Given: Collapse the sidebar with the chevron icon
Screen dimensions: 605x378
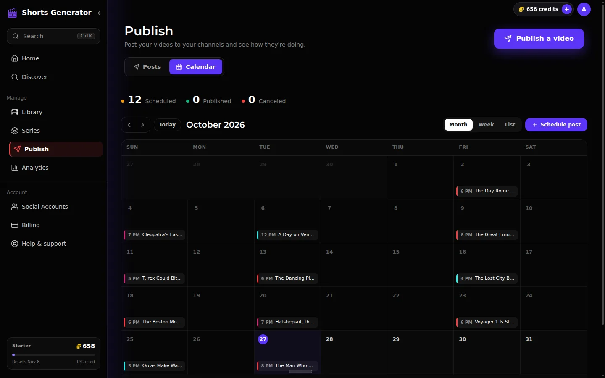Looking at the screenshot, I should tap(99, 13).
